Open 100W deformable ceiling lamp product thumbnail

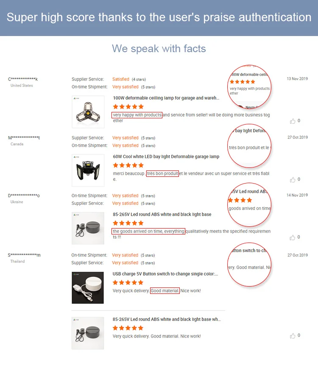tap(88, 112)
